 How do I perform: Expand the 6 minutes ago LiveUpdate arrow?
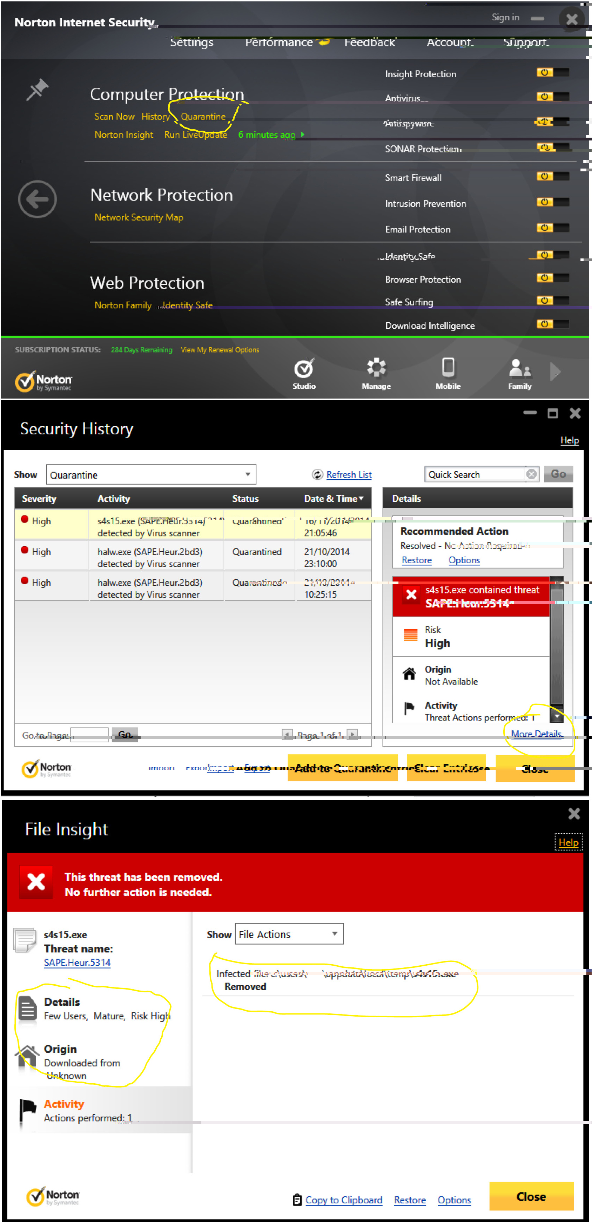(303, 135)
